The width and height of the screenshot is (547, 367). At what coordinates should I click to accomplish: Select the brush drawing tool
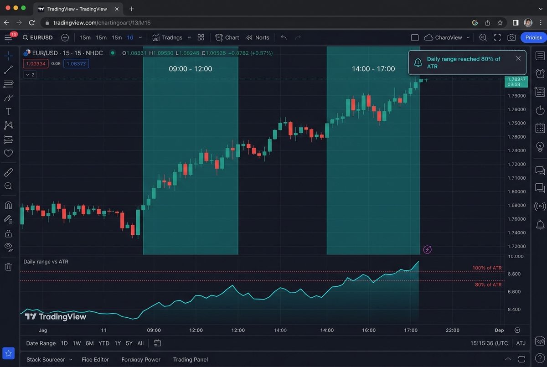pos(8,98)
